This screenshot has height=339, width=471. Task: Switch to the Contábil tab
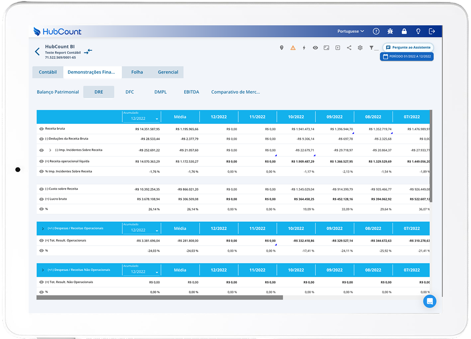[48, 72]
